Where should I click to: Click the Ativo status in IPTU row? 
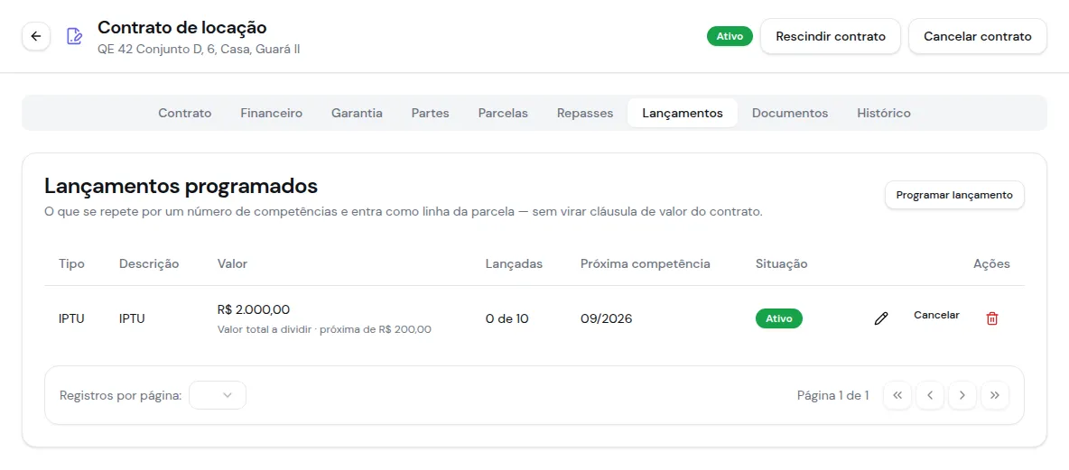pos(779,318)
